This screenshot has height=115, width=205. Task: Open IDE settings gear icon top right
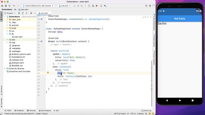click(150, 6)
